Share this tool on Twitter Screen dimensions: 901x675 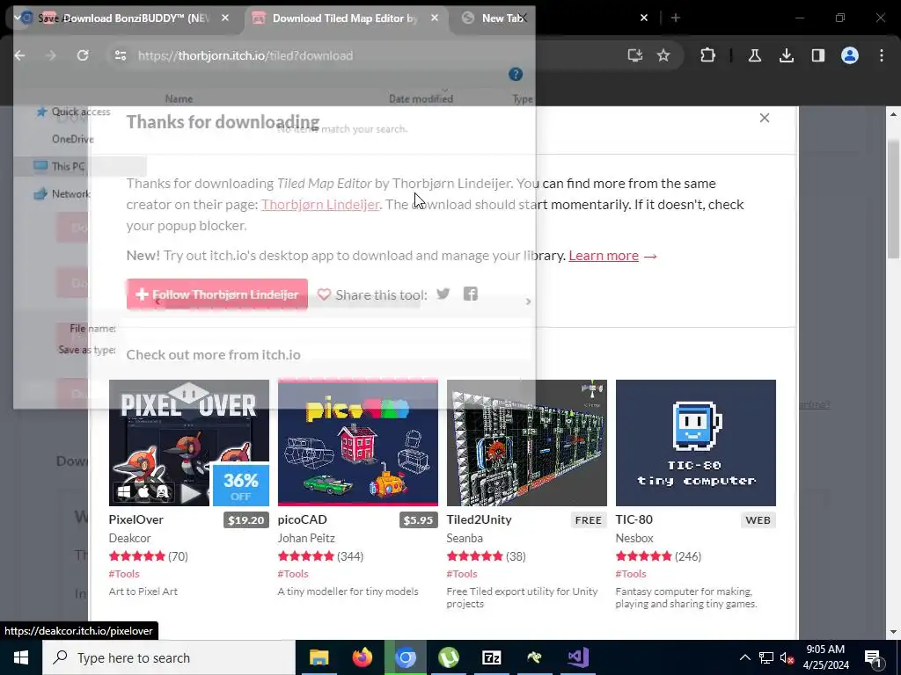pyautogui.click(x=443, y=294)
